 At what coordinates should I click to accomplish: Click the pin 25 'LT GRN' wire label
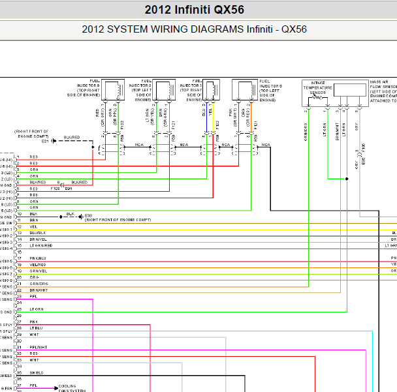[x=37, y=309]
